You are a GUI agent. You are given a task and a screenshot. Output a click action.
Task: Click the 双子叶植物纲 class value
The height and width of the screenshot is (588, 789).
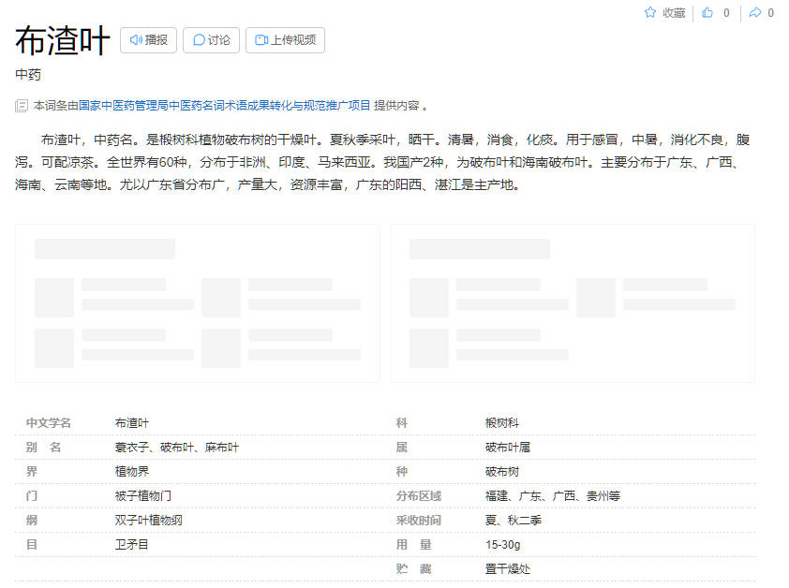[149, 520]
